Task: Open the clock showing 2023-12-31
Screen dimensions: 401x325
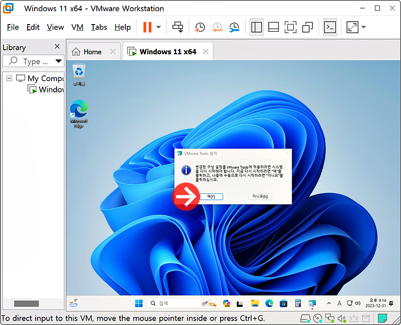Action: click(x=375, y=303)
